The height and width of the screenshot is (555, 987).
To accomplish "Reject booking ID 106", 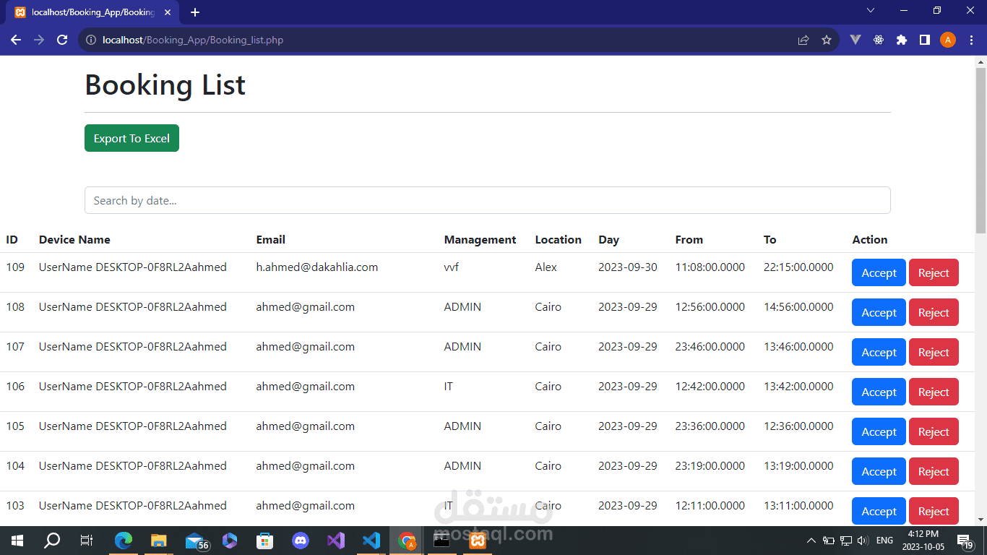I will (934, 392).
